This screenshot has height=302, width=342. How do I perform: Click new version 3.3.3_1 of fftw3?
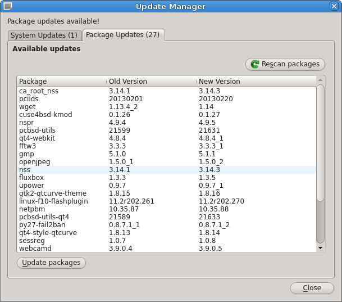(211, 146)
